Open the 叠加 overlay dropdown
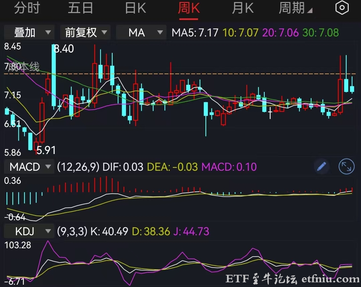The width and height of the screenshot is (361, 287). [x=29, y=32]
